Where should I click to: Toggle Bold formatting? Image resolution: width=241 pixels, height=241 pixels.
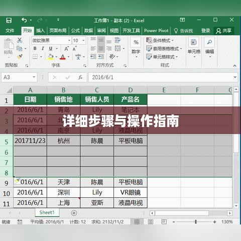(35, 48)
